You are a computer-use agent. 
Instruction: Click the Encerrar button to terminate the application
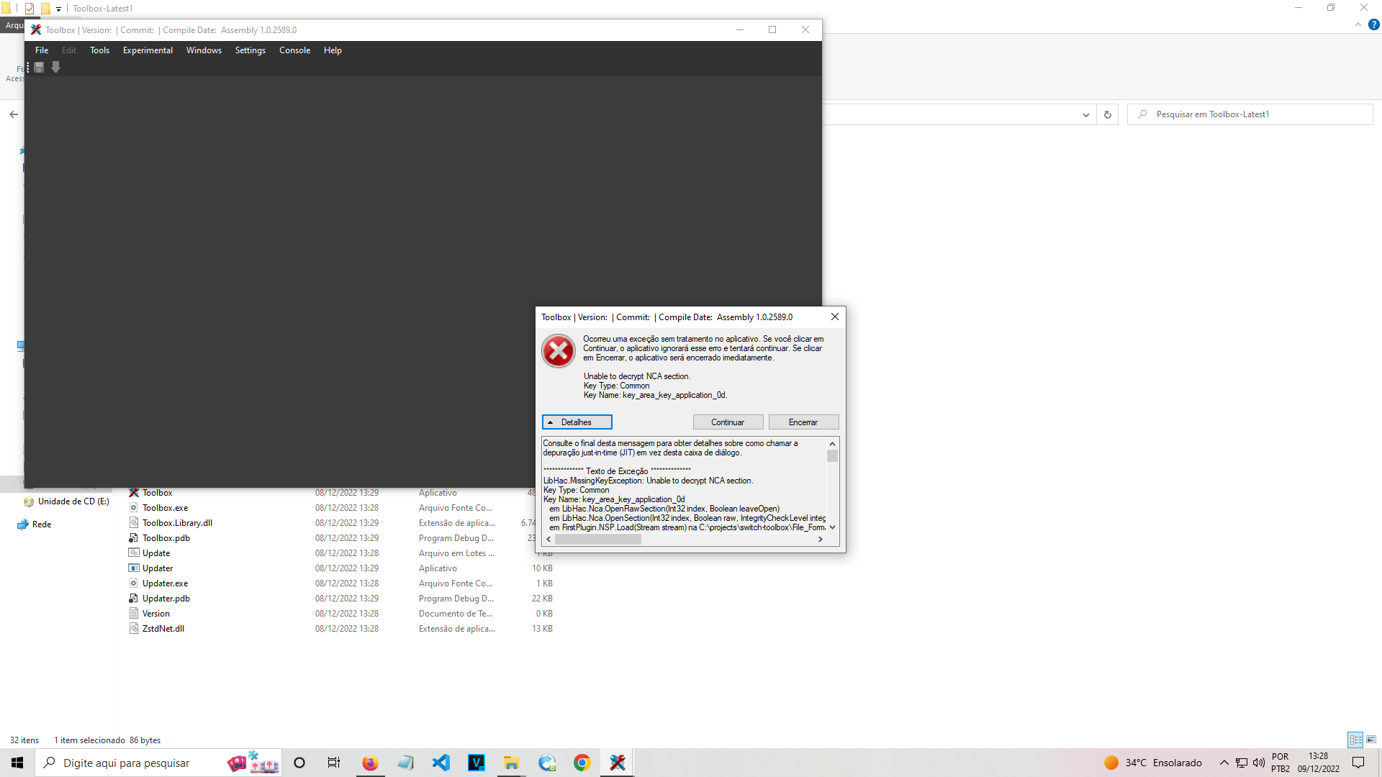tap(803, 422)
